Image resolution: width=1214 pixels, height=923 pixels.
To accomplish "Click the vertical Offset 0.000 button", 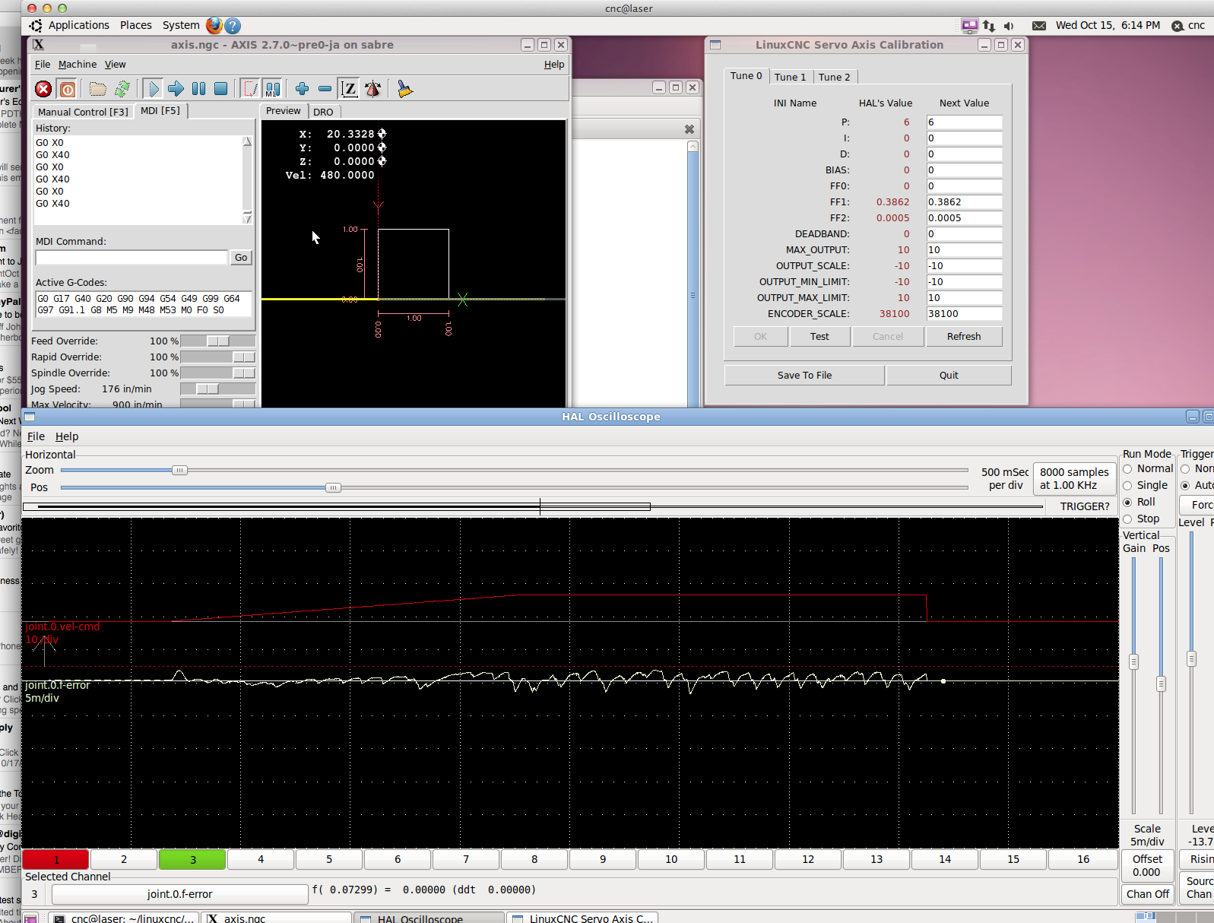I will pos(1147,866).
